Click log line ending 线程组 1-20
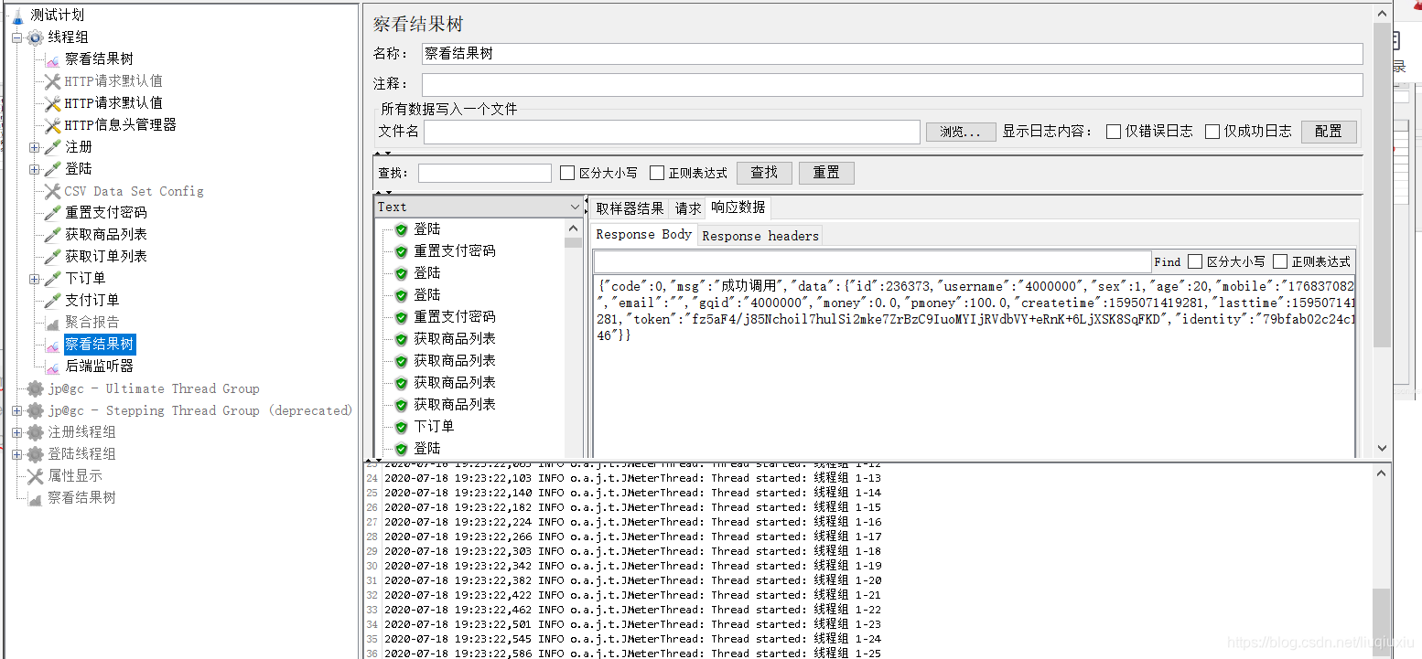This screenshot has height=659, width=1422. pyautogui.click(x=633, y=580)
